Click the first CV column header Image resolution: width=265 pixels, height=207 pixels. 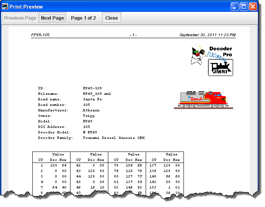point(41,160)
